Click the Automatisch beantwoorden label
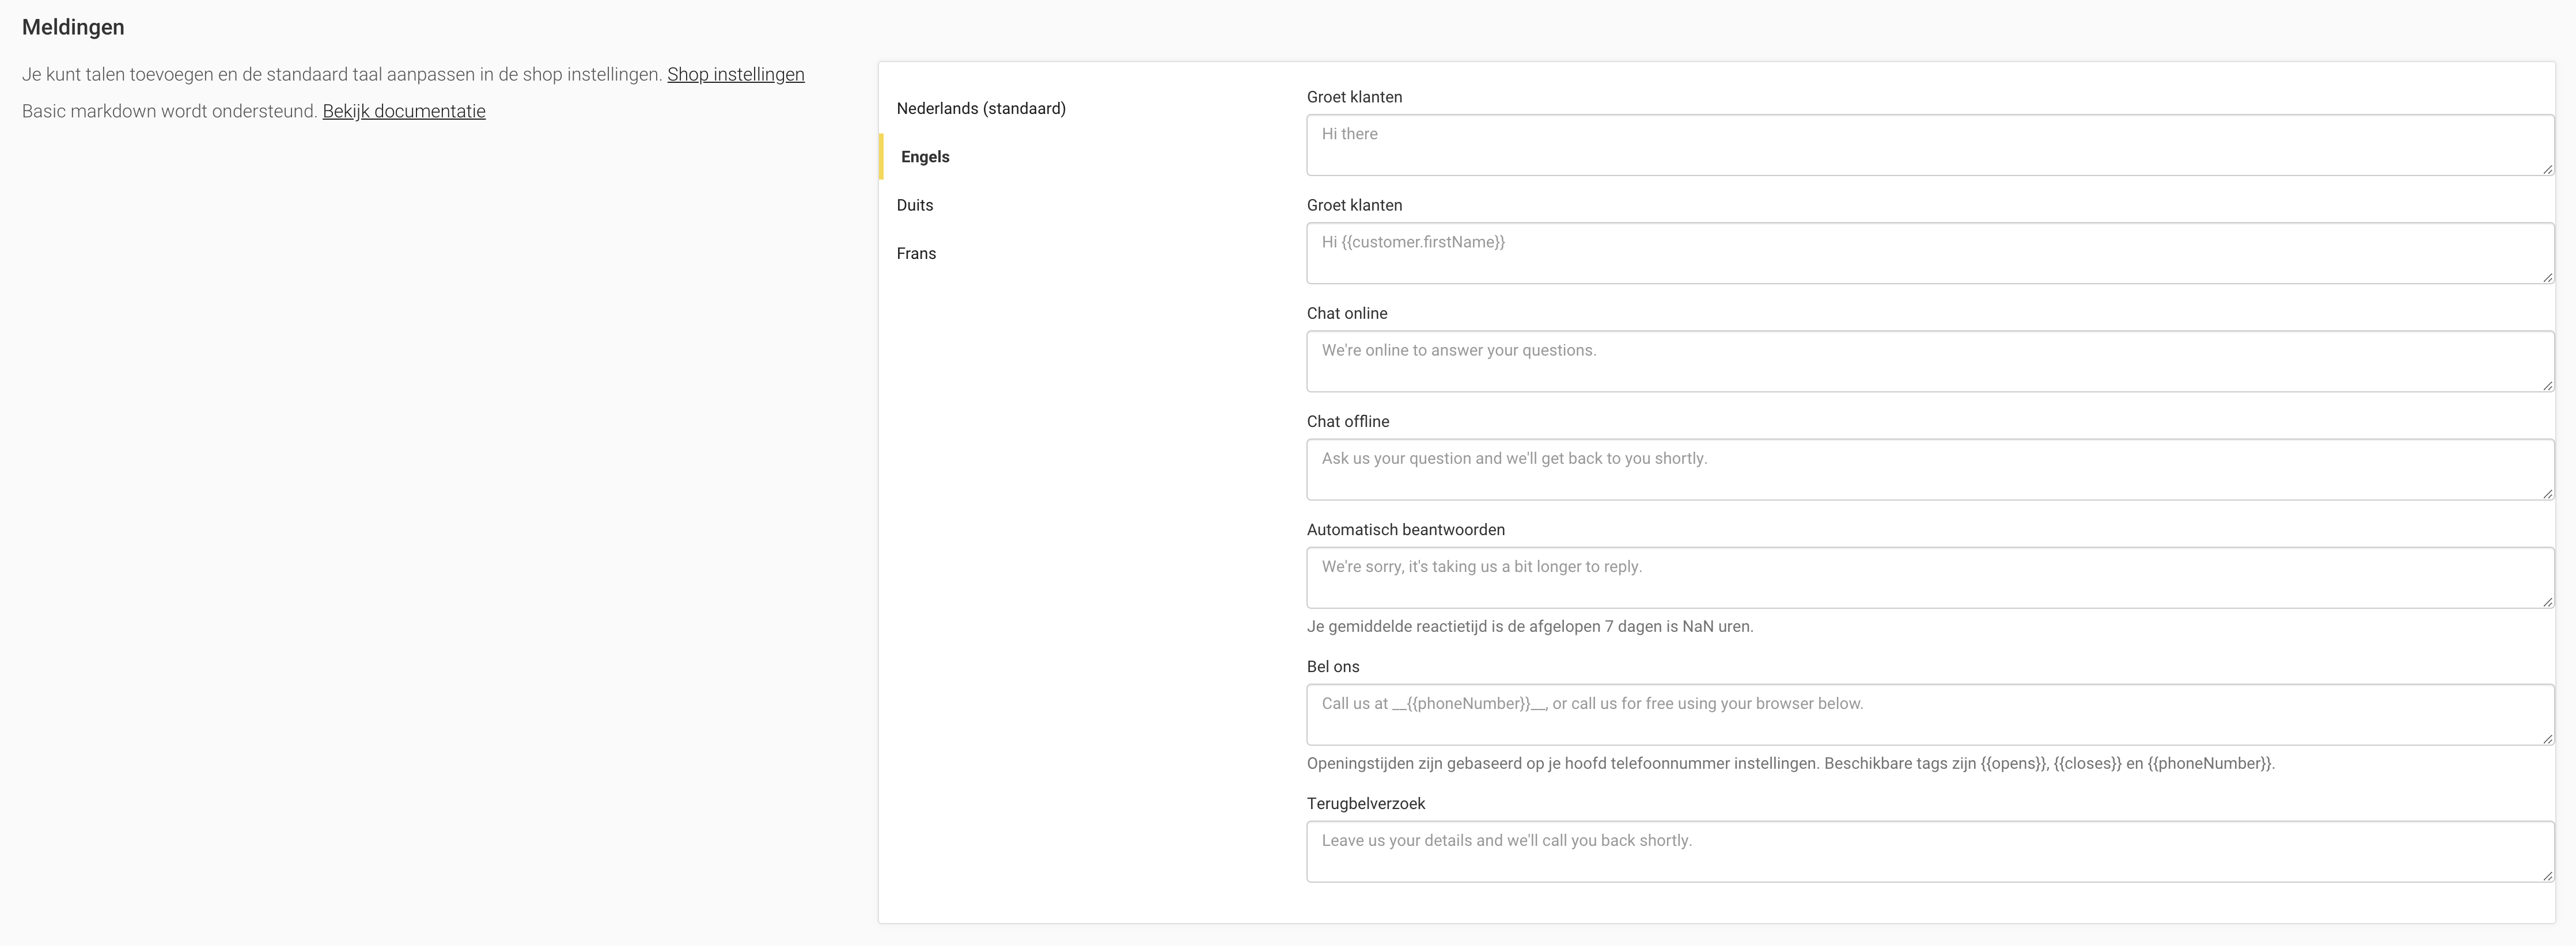The image size is (2576, 946). coord(1406,529)
